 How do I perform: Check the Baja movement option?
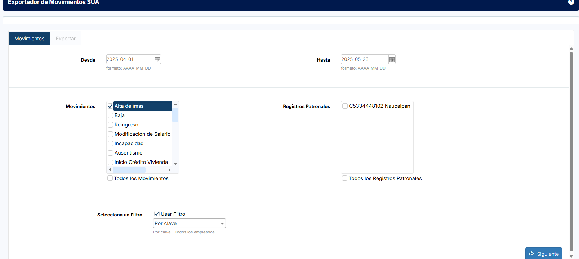(111, 116)
